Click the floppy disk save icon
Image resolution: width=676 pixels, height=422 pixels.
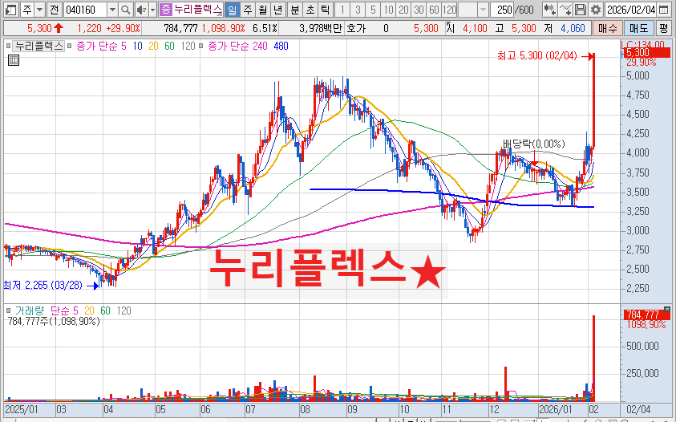pos(581,10)
